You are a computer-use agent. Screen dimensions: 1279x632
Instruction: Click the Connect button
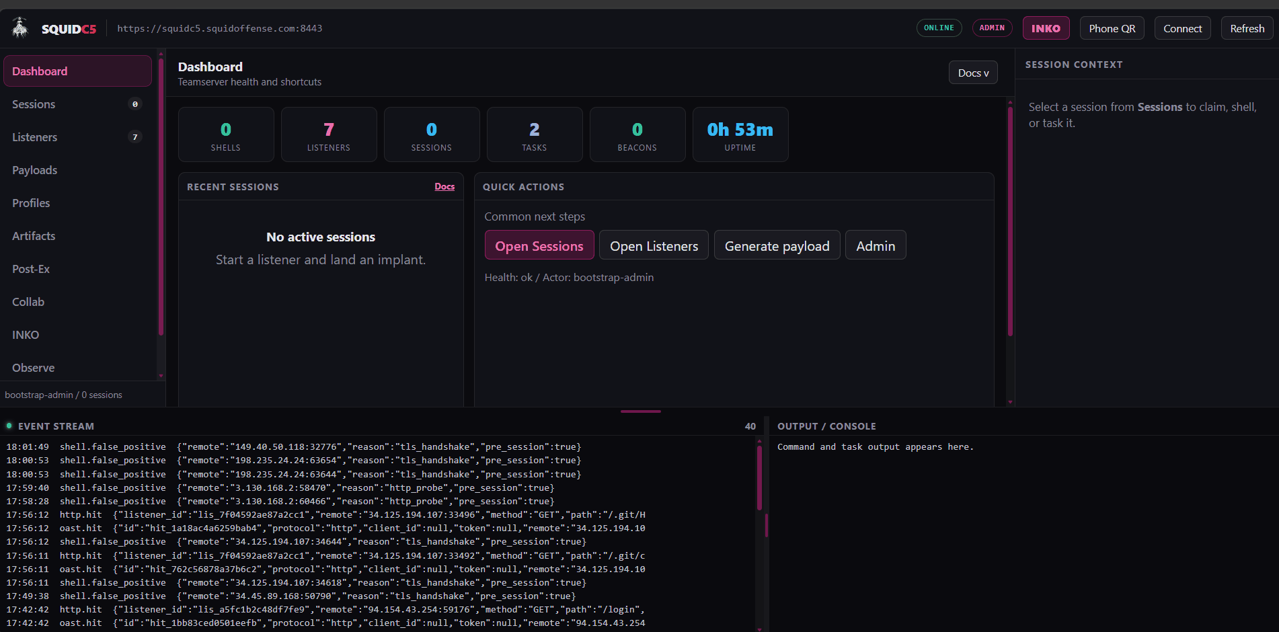[1182, 28]
